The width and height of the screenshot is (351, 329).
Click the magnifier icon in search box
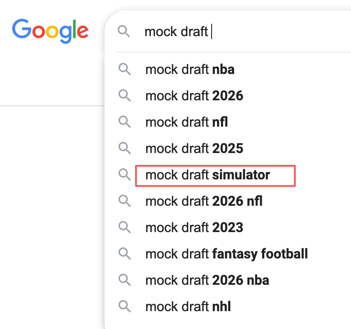pos(124,31)
